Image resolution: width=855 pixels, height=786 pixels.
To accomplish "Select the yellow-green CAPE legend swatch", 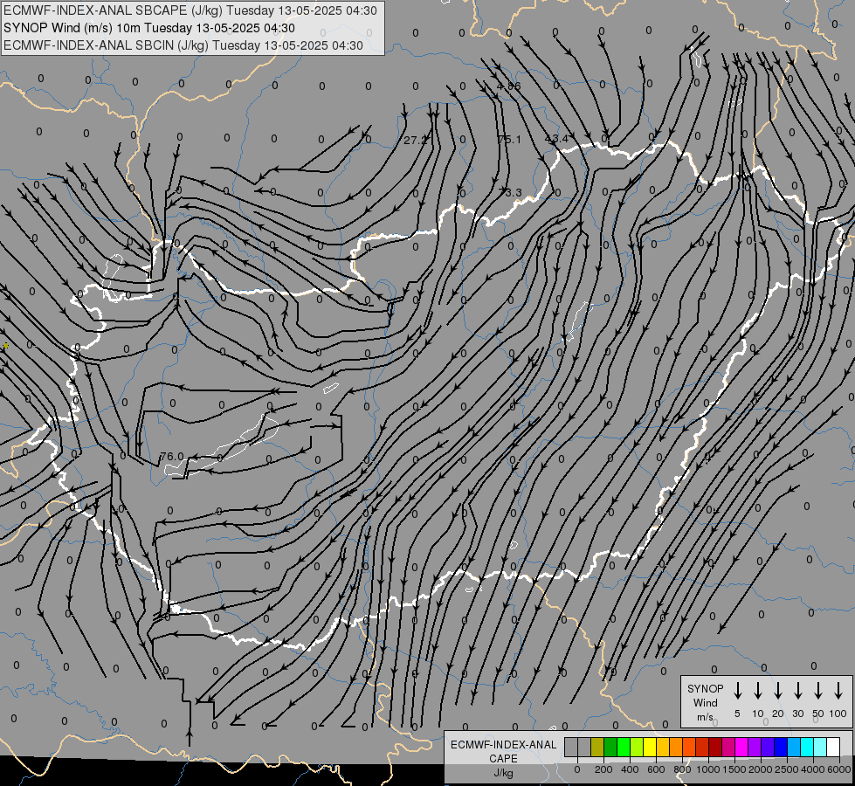I will click(x=637, y=747).
